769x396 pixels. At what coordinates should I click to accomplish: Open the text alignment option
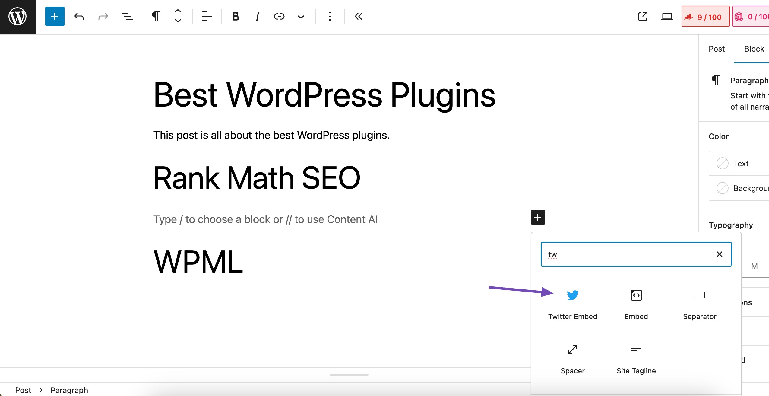(x=207, y=16)
